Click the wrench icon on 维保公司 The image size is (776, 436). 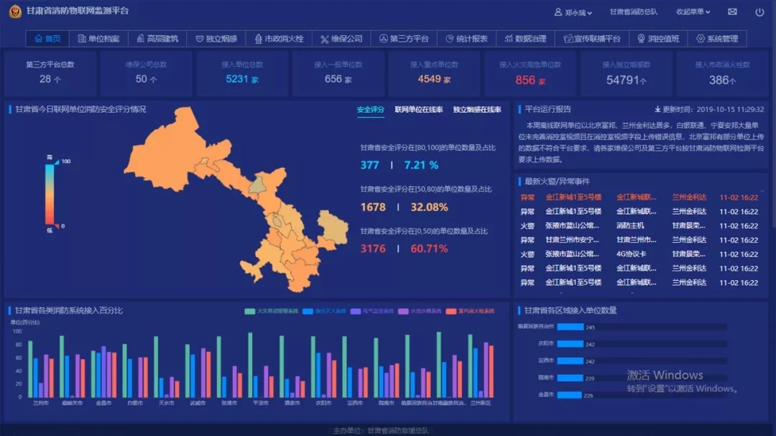[x=324, y=39]
